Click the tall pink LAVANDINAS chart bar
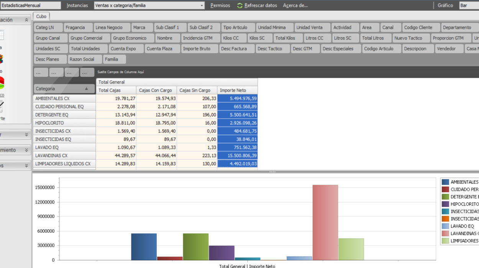The height and width of the screenshot is (268, 479). 325,222
